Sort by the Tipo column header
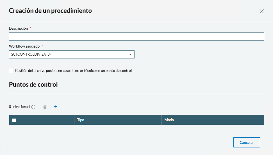 tap(81, 120)
